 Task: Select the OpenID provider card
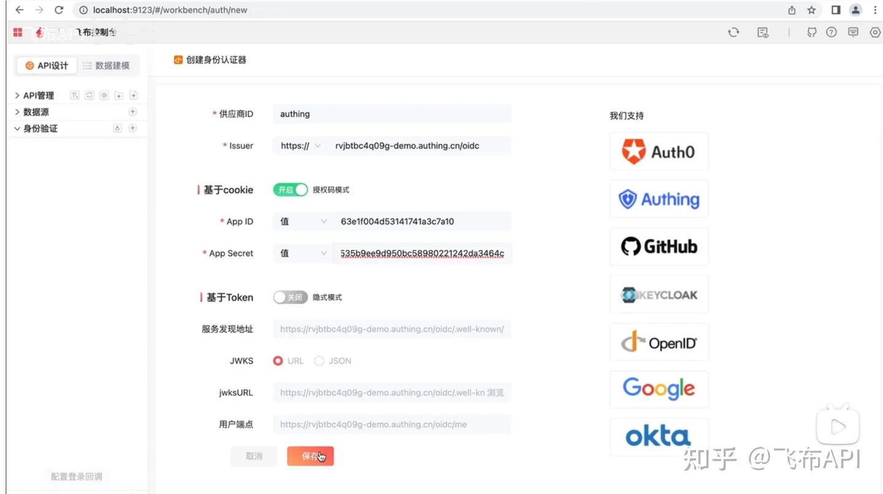point(659,342)
